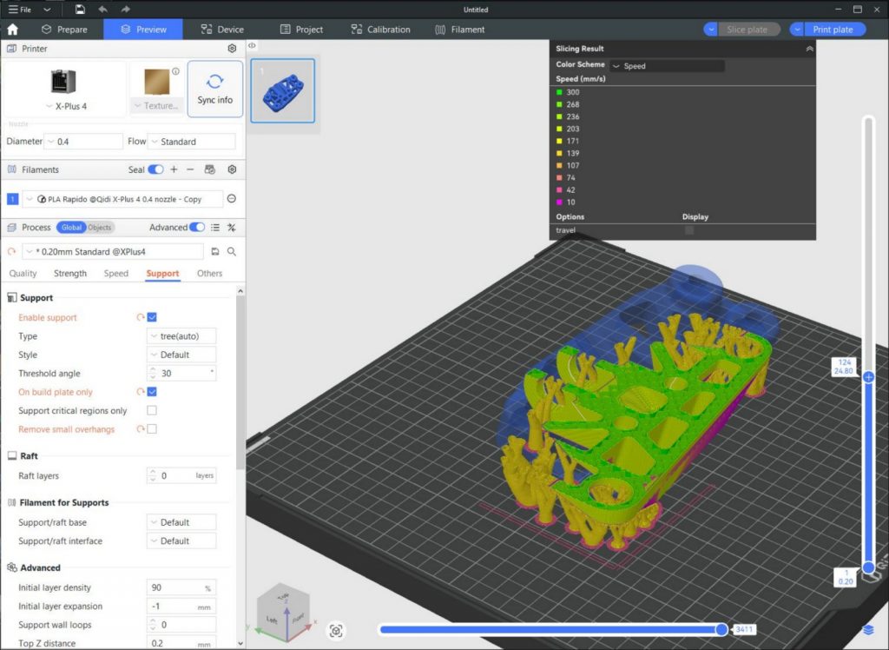Check Support critical regions only
The height and width of the screenshot is (650, 889).
152,411
